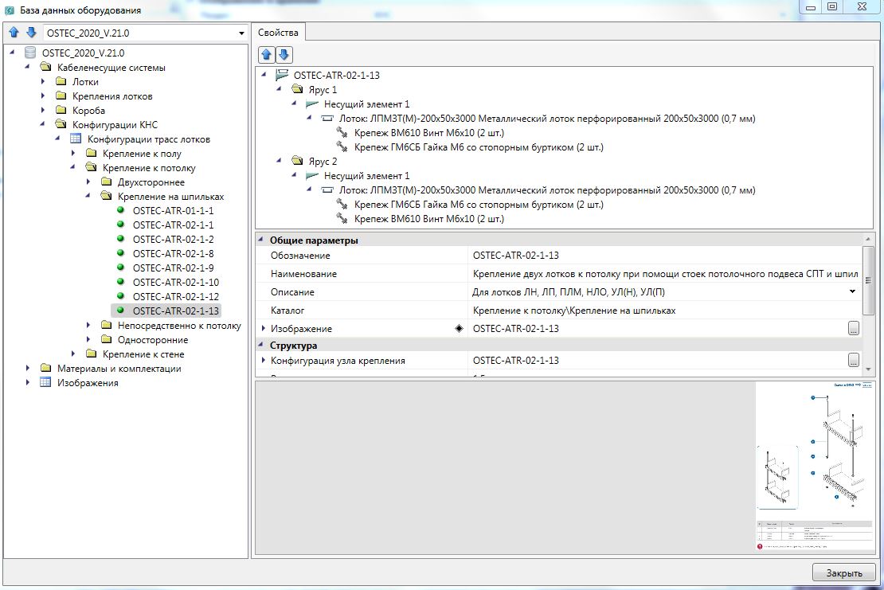Select Крепеж ГМ6СБ Гайка row under Ярус 1
884x590 pixels.
click(x=479, y=147)
